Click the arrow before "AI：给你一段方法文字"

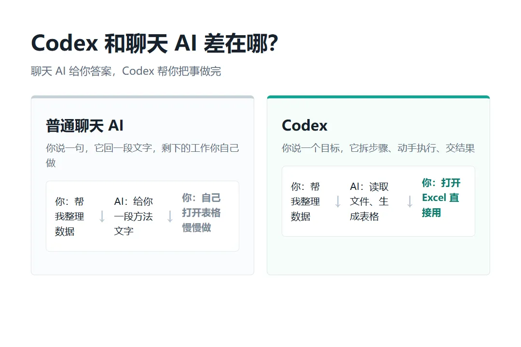pos(102,216)
